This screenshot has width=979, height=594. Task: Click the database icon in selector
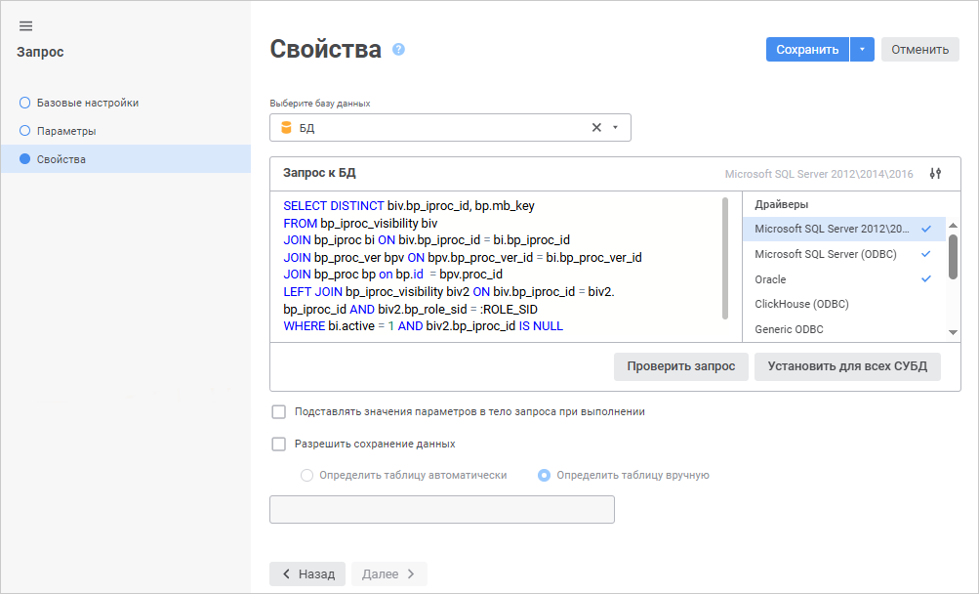click(x=286, y=128)
